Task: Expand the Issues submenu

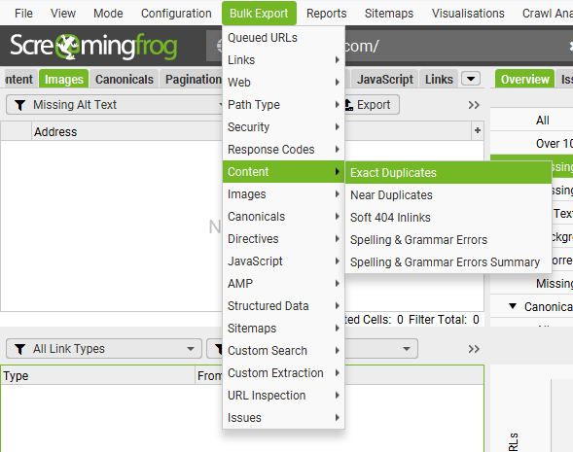Action: coord(283,418)
